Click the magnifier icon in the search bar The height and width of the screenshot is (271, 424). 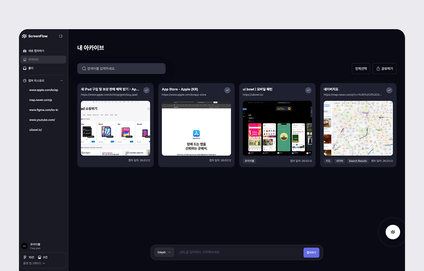tap(84, 69)
